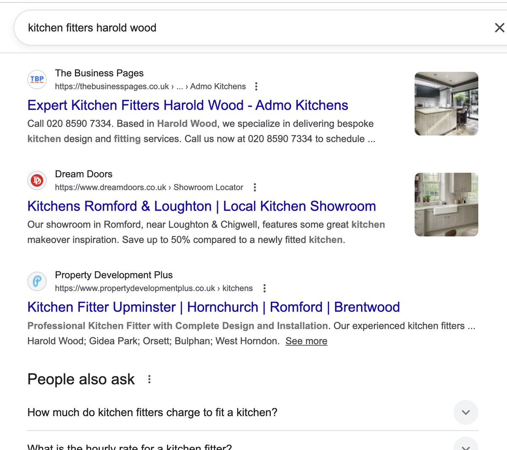507x450 pixels.
Task: Click the propertydevelopmentplus.co.uk kitchens breadcrumb
Action: tap(154, 288)
